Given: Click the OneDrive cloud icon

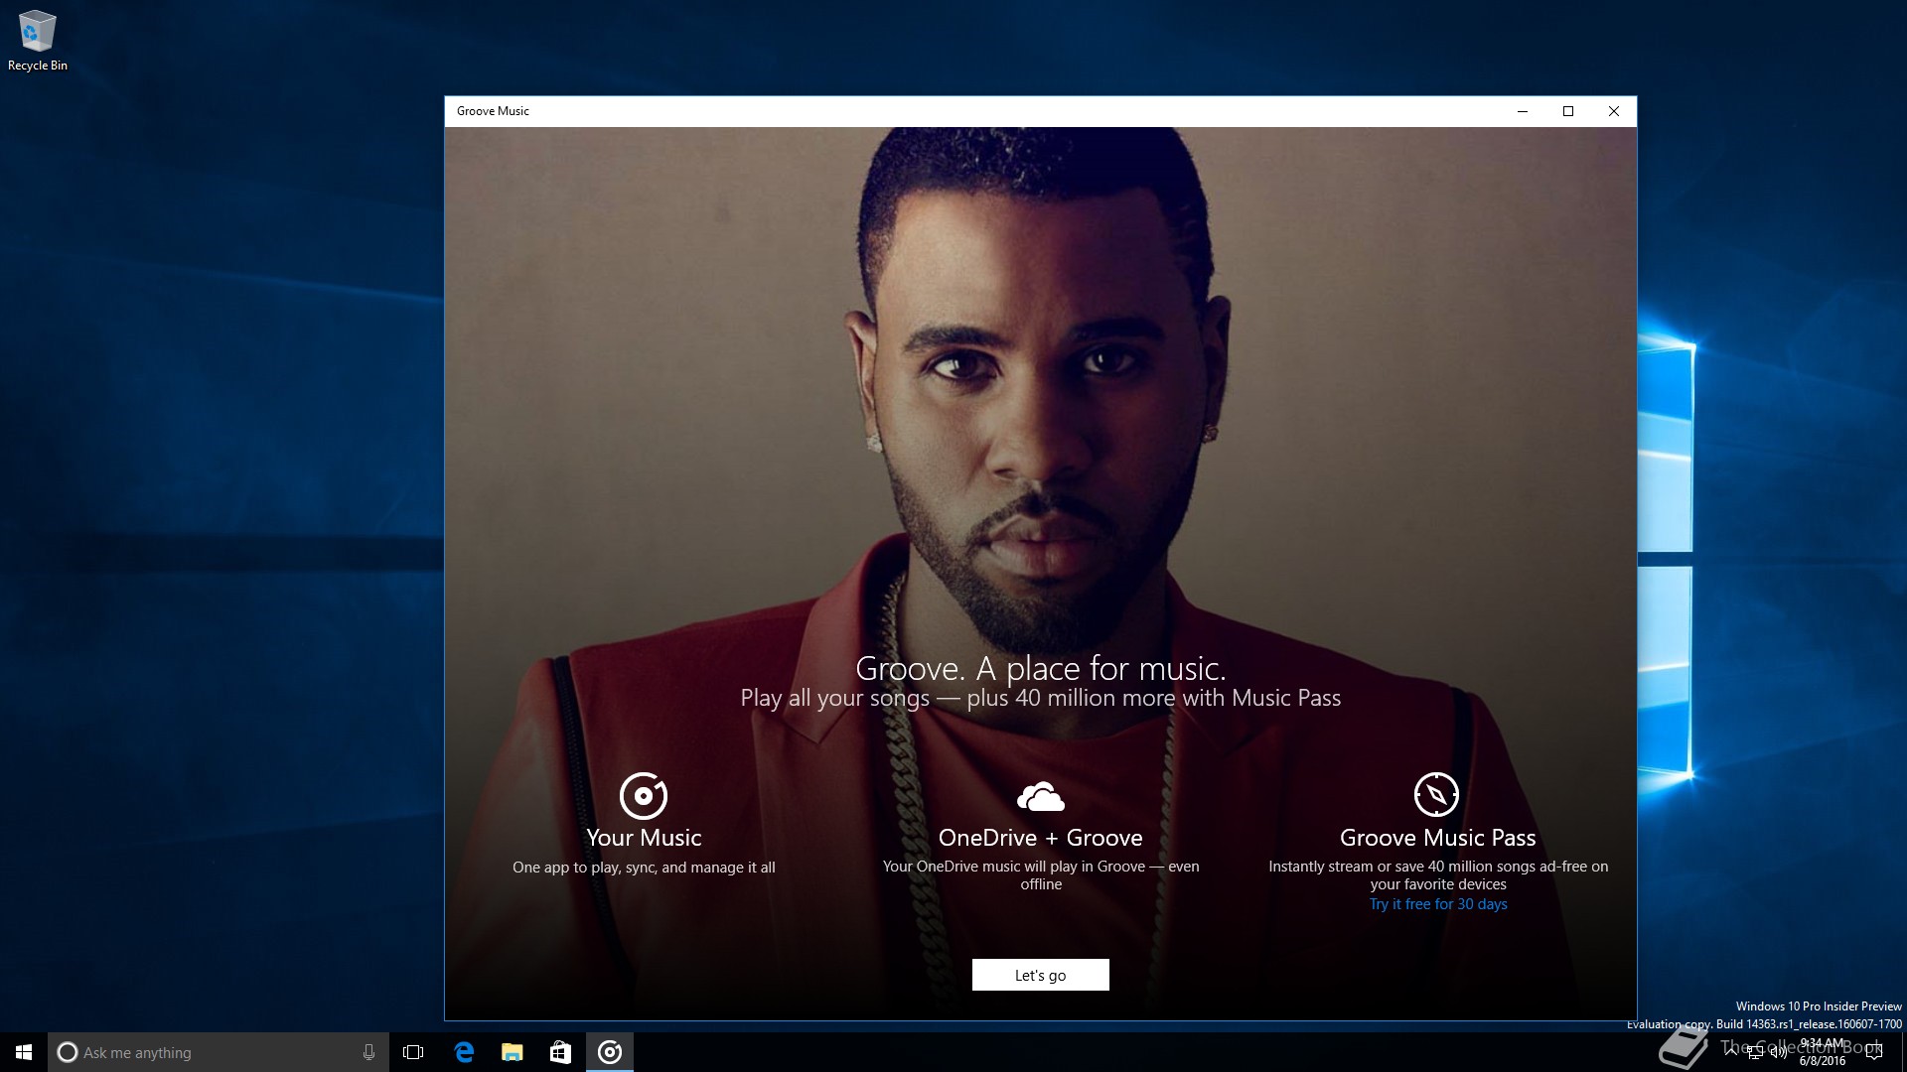Looking at the screenshot, I should (1040, 796).
